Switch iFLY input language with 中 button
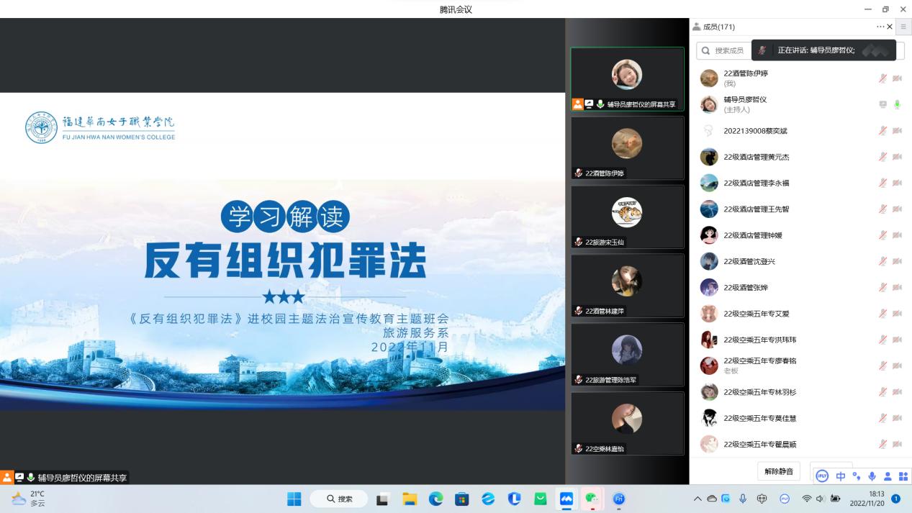 pos(840,476)
